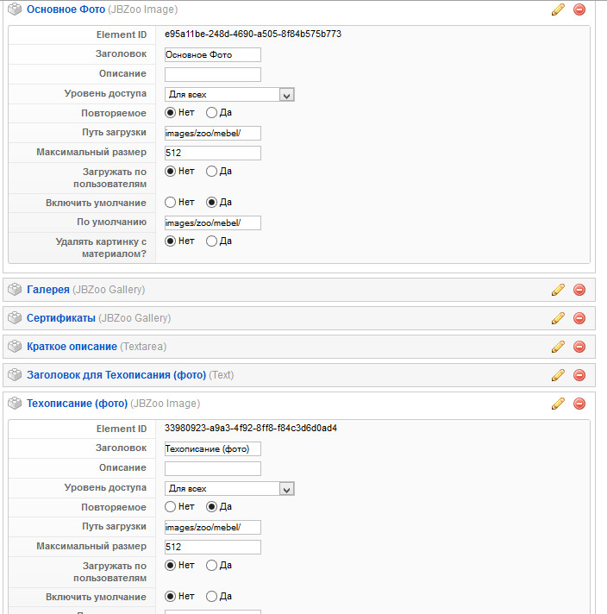This screenshot has width=607, height=614.
Task: Open Уровень доступа dropdown in Основное Фото
Action: pos(230,95)
